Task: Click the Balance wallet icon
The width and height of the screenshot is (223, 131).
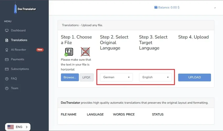Action: 156,7
